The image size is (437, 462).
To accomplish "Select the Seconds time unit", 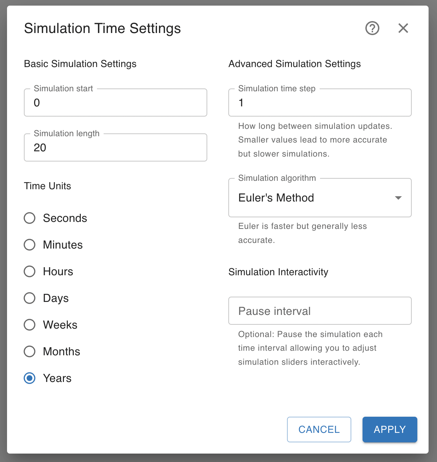I will tap(30, 218).
